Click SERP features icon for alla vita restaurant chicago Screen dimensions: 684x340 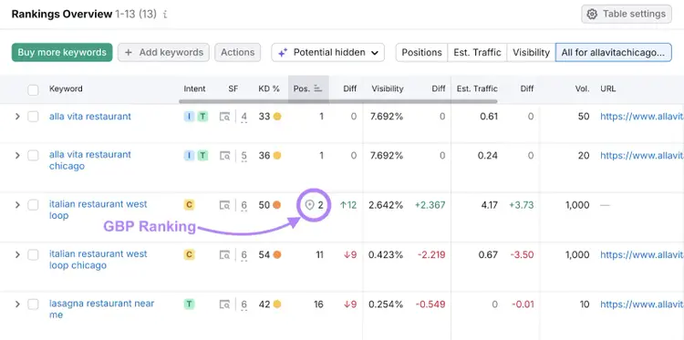224,156
